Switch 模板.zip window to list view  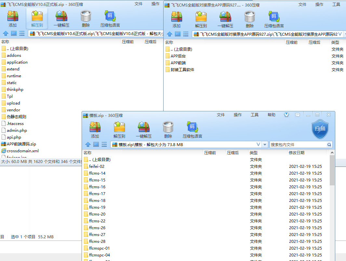[x=104, y=144]
